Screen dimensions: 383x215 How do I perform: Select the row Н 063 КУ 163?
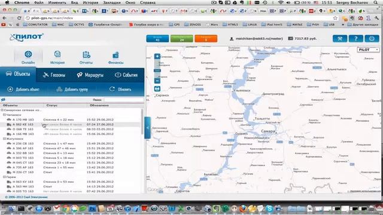[x=71, y=182]
